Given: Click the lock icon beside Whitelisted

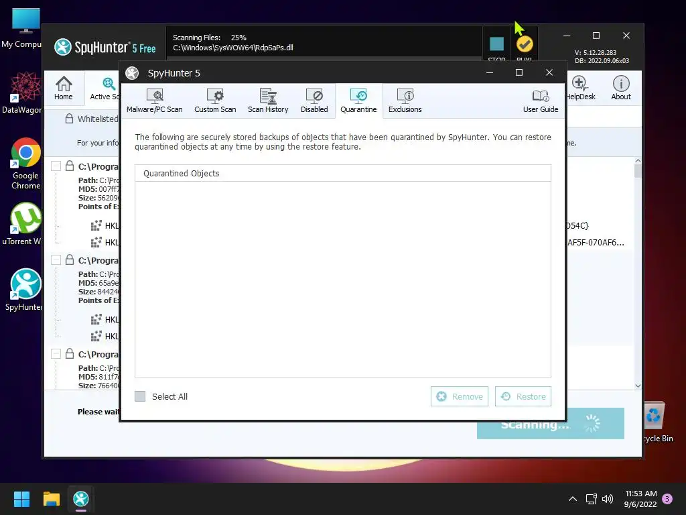Looking at the screenshot, I should [69, 119].
